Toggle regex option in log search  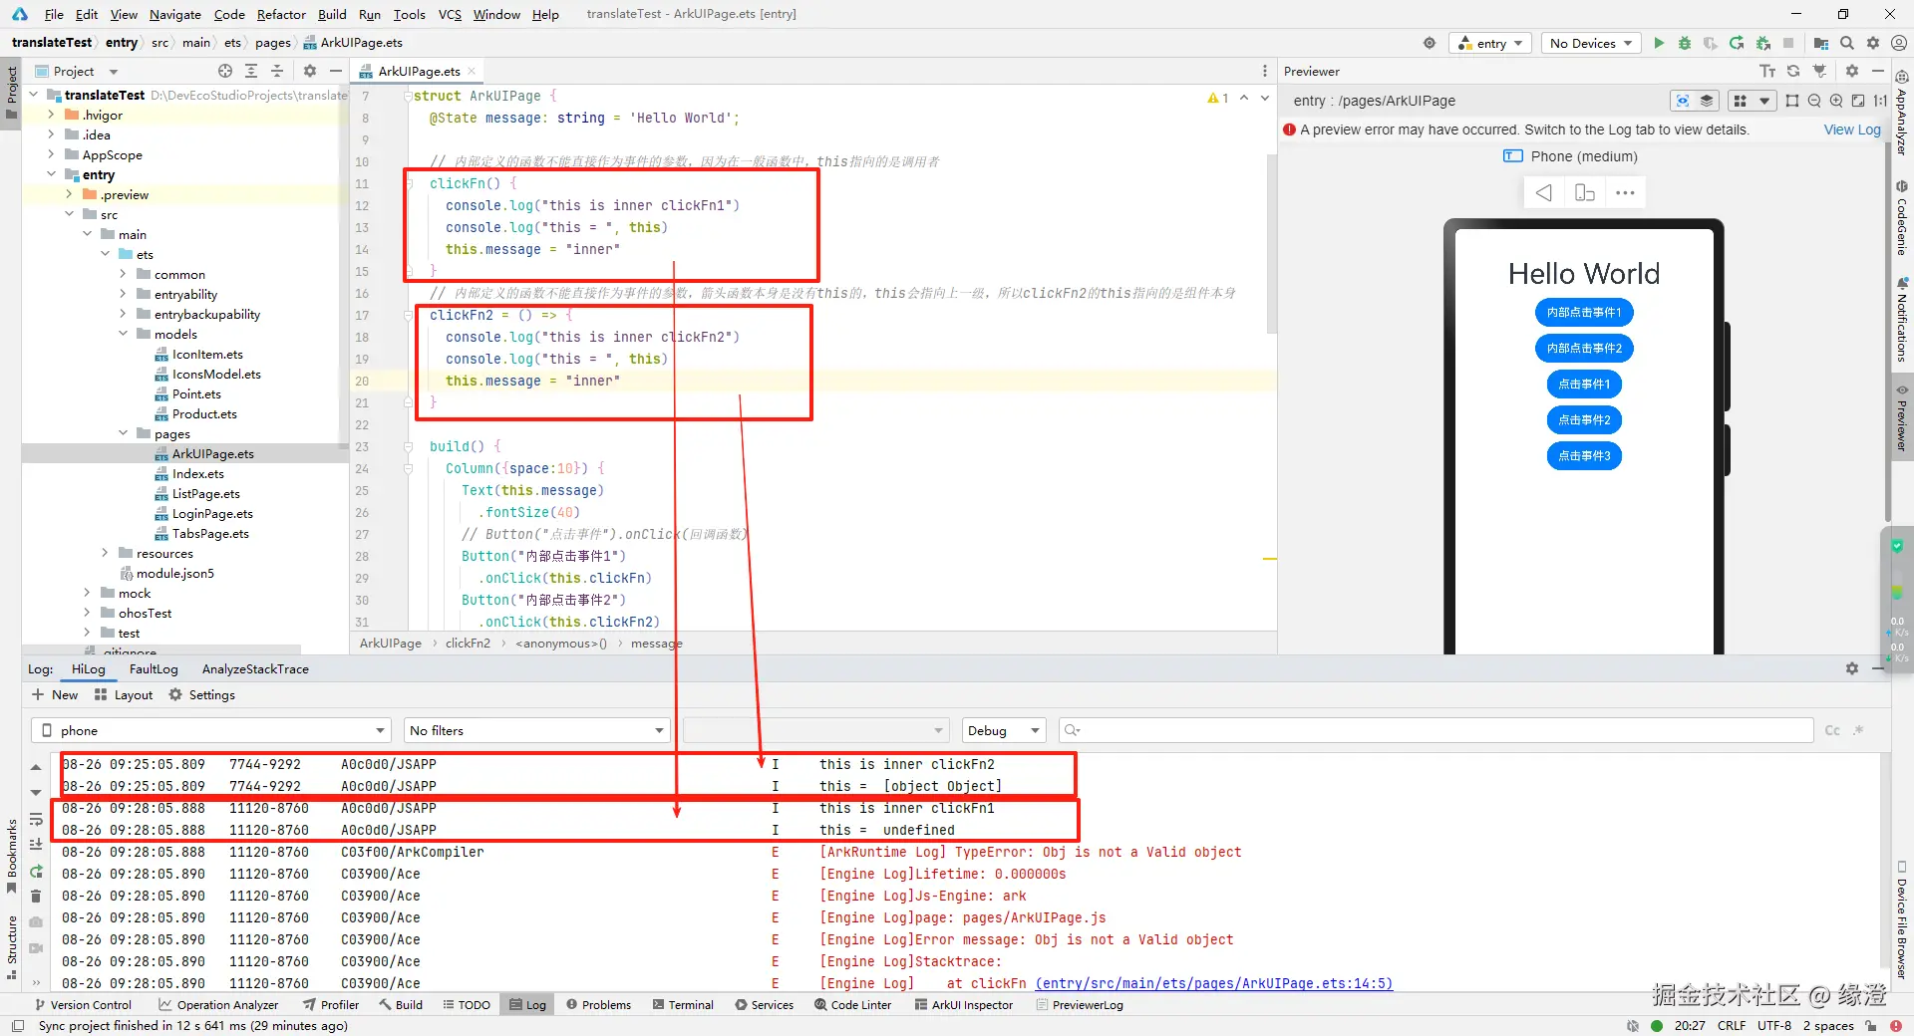(1858, 730)
